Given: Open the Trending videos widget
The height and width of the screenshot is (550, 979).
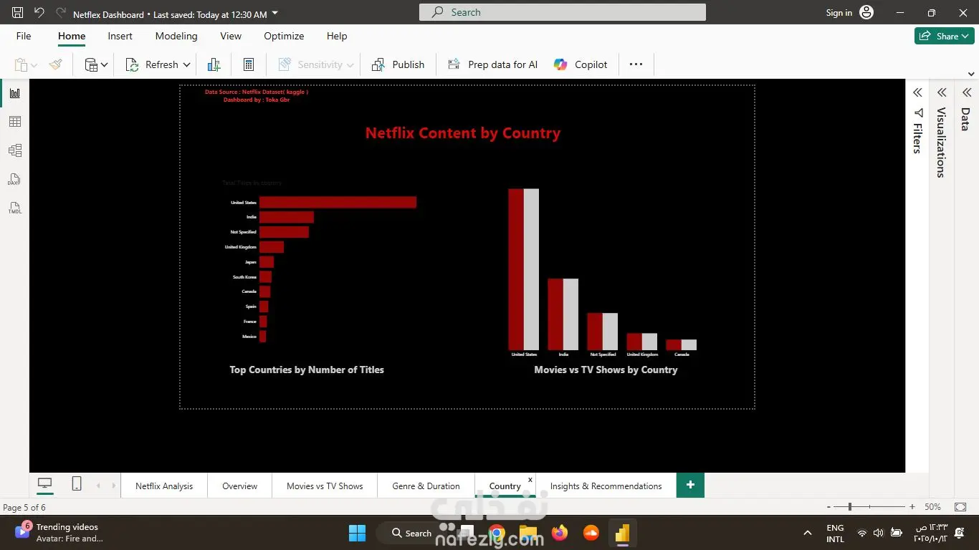Looking at the screenshot, I should pyautogui.click(x=59, y=532).
